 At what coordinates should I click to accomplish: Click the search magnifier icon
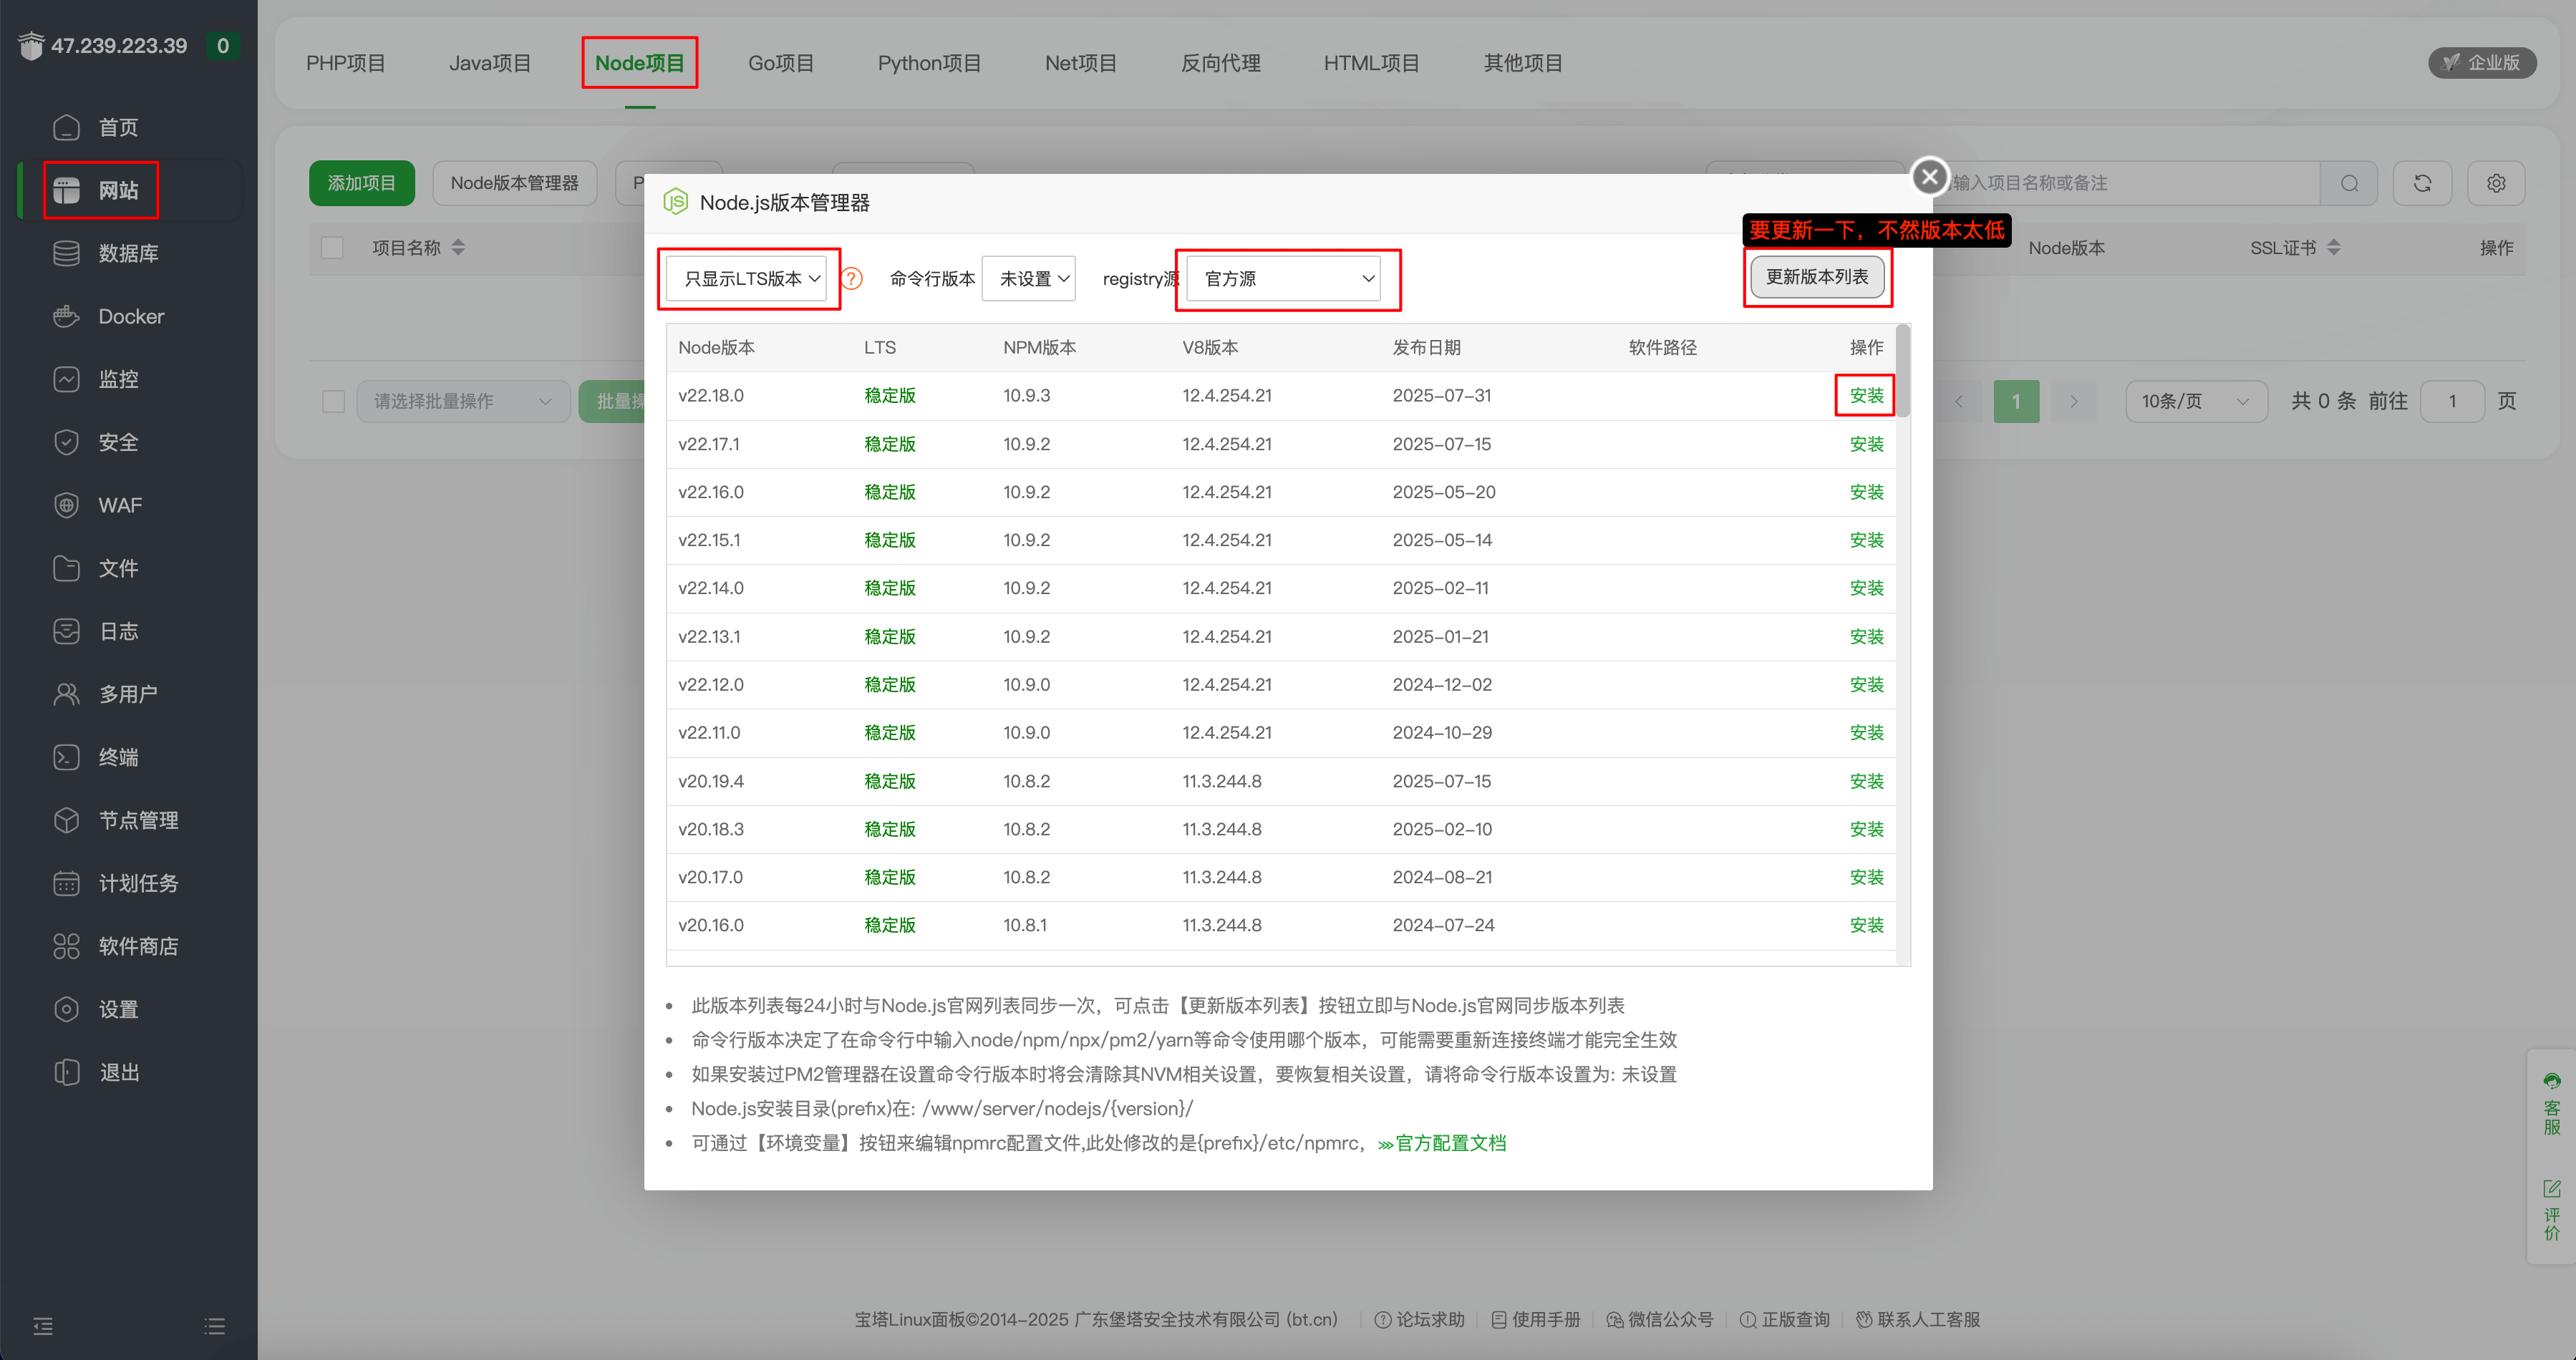[2349, 183]
